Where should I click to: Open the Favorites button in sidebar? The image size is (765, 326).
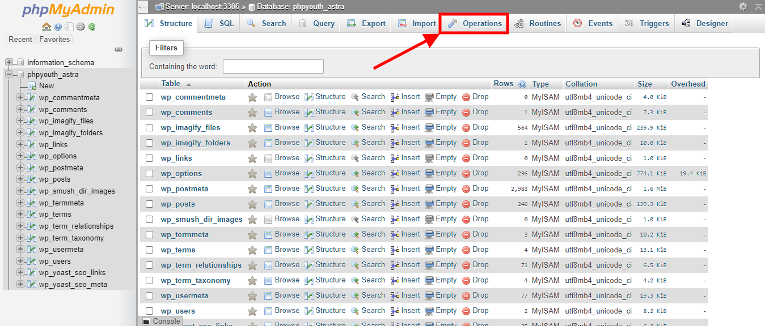[54, 40]
